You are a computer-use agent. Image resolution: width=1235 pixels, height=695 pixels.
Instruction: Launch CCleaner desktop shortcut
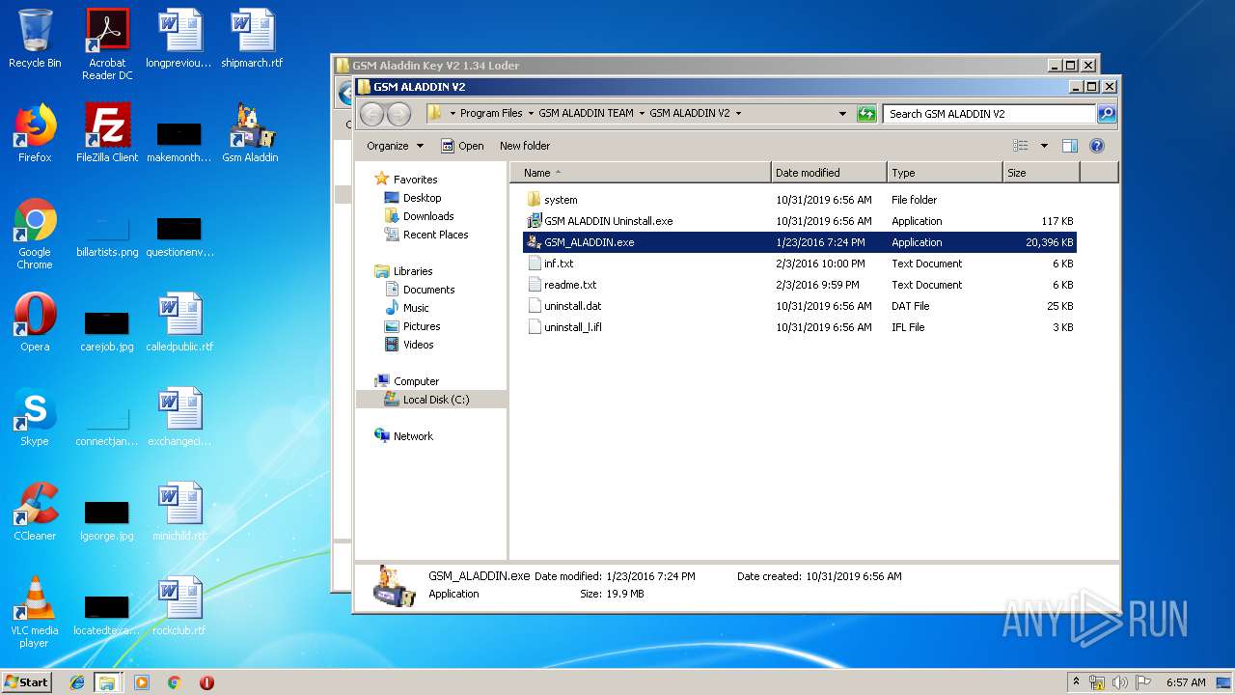coord(35,513)
